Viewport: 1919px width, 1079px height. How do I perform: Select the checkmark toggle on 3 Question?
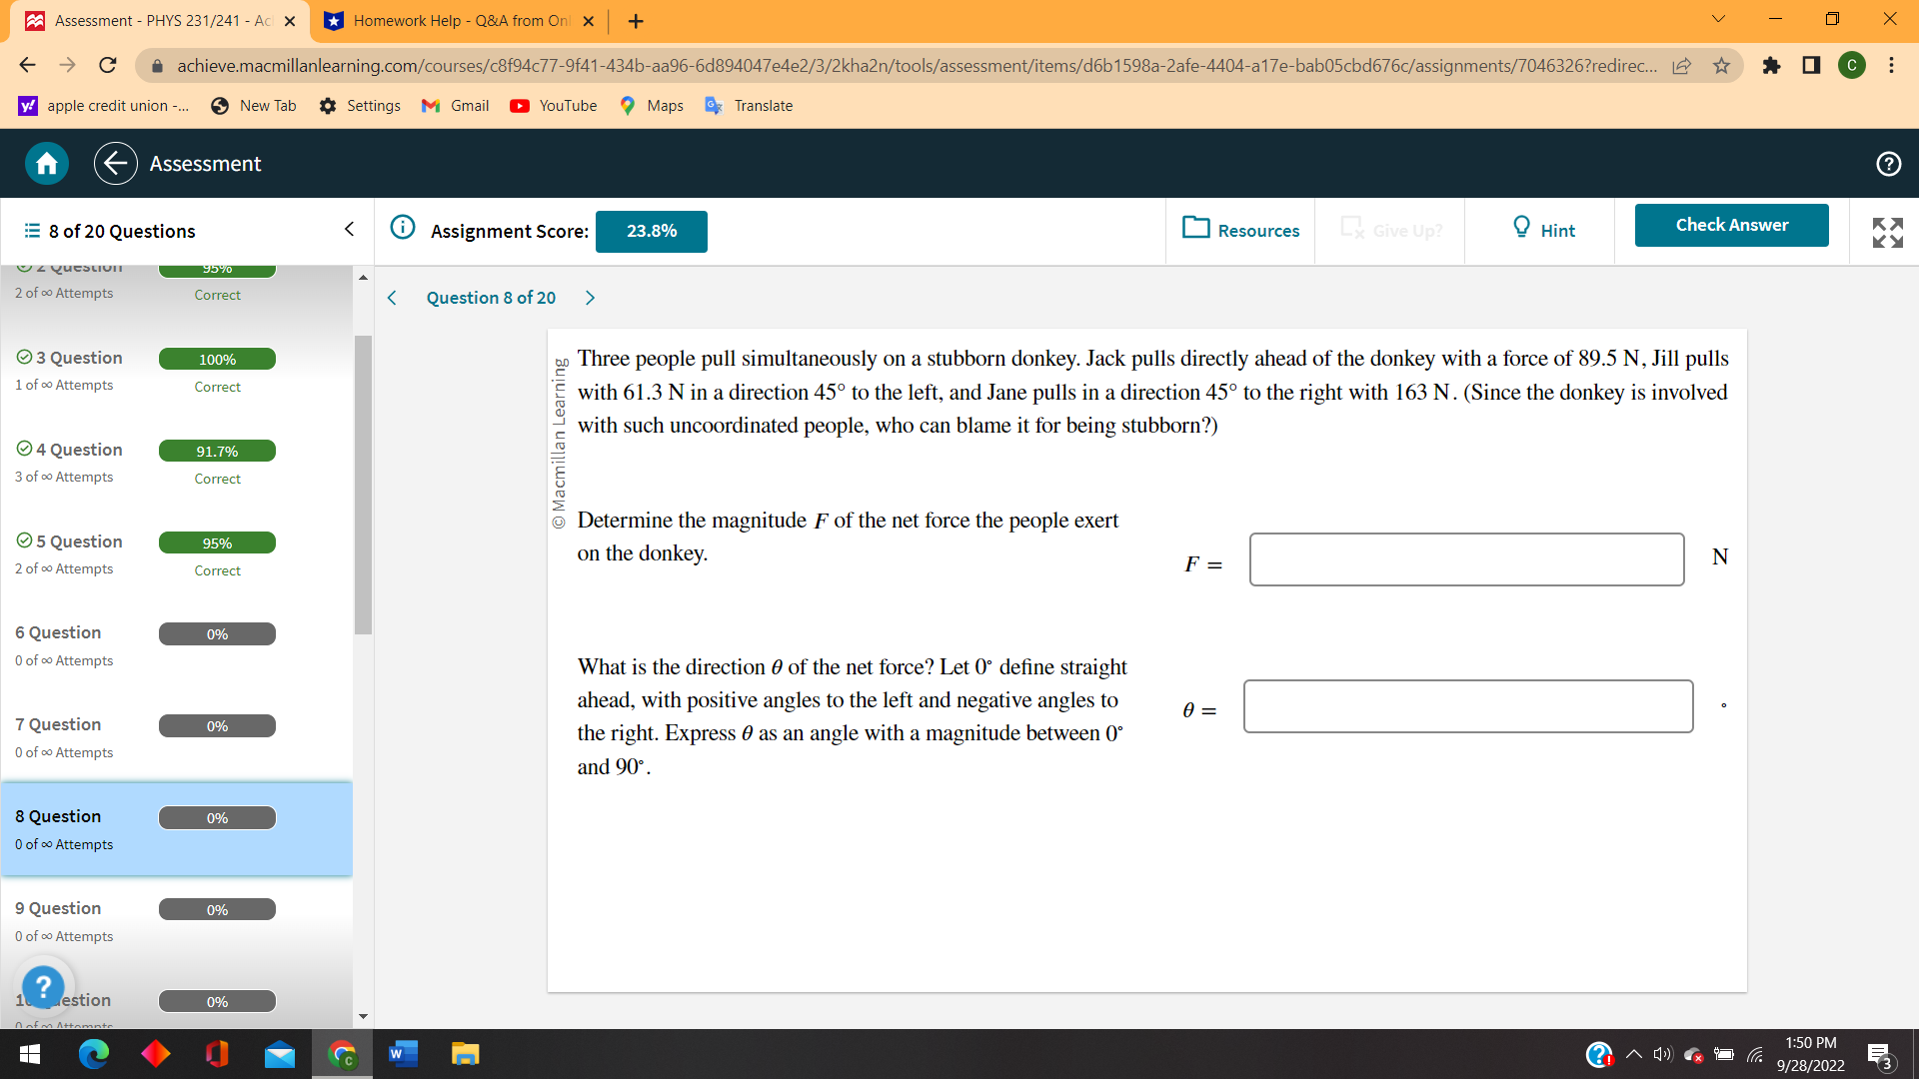click(x=24, y=357)
